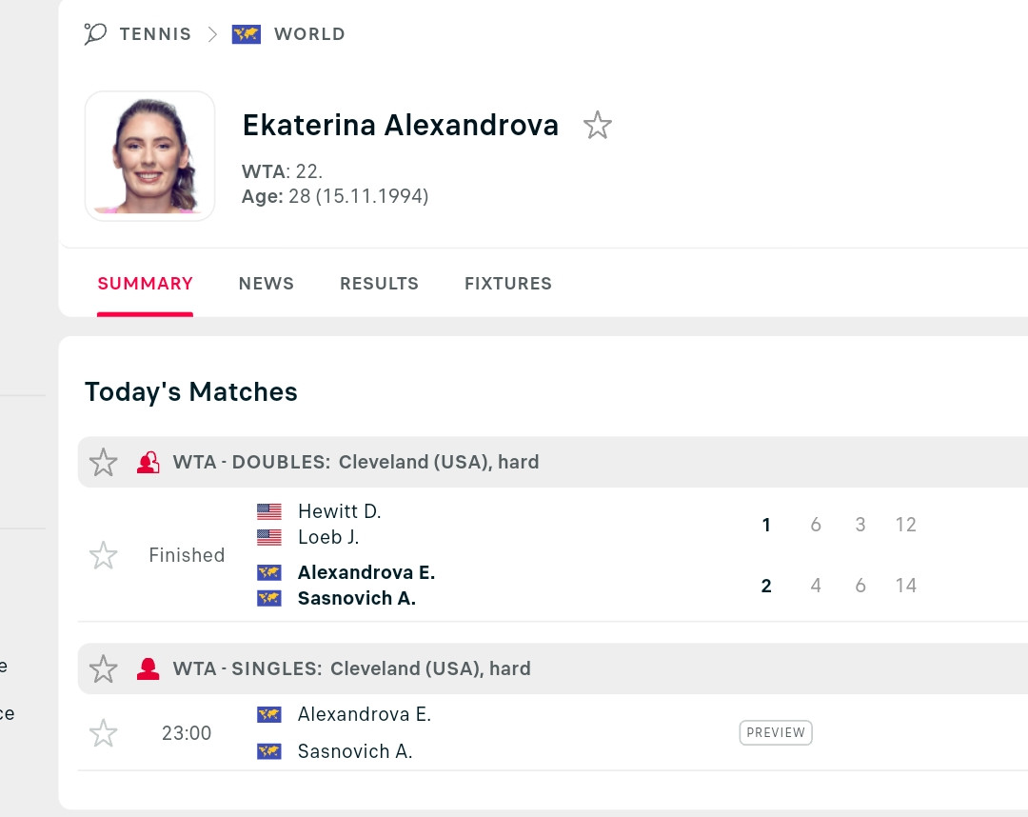Go to the Fixtures tab
Viewport: 1028px width, 817px height.
point(508,283)
